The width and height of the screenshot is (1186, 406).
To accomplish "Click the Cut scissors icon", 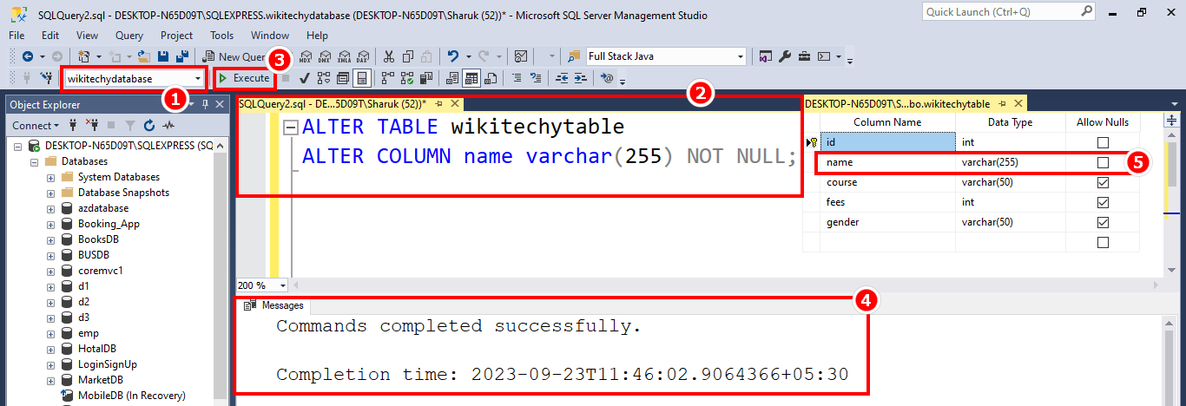I will point(388,56).
